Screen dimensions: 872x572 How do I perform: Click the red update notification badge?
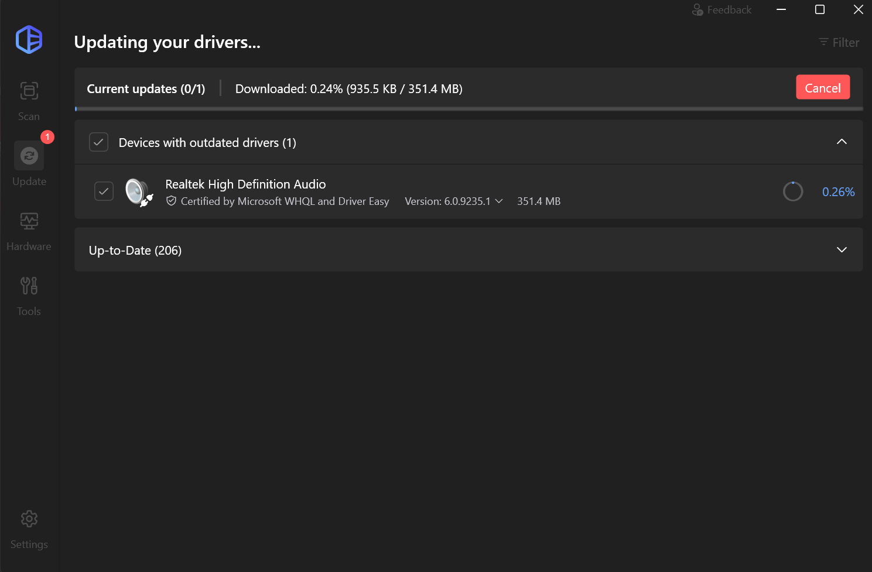(x=47, y=137)
